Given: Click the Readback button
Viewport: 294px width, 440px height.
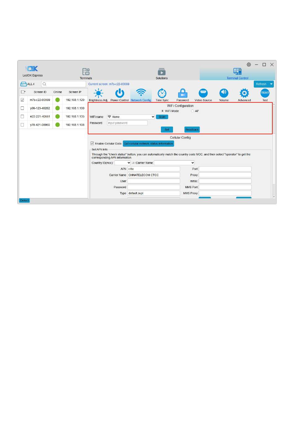Looking at the screenshot, I should tap(192, 130).
